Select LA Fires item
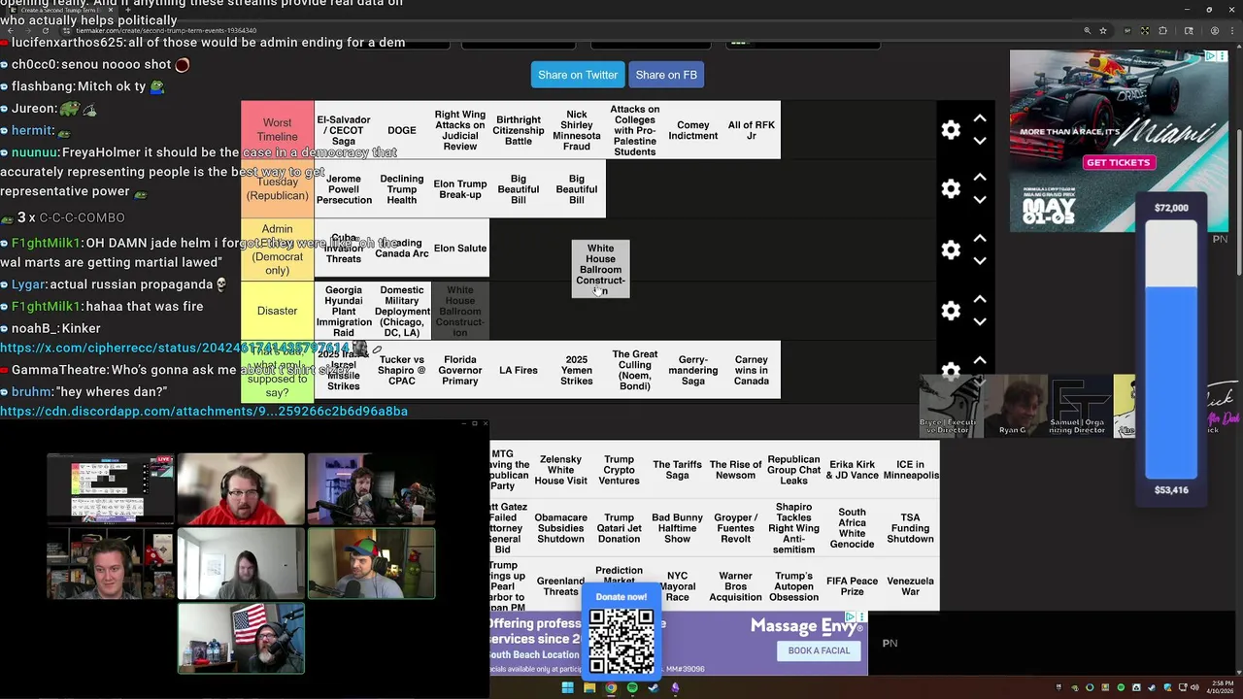Screen dimensions: 1243x699 [x=519, y=370]
